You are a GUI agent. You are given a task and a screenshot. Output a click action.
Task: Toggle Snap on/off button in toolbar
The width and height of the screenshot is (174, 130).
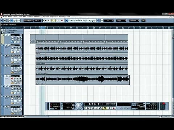coord(102,21)
